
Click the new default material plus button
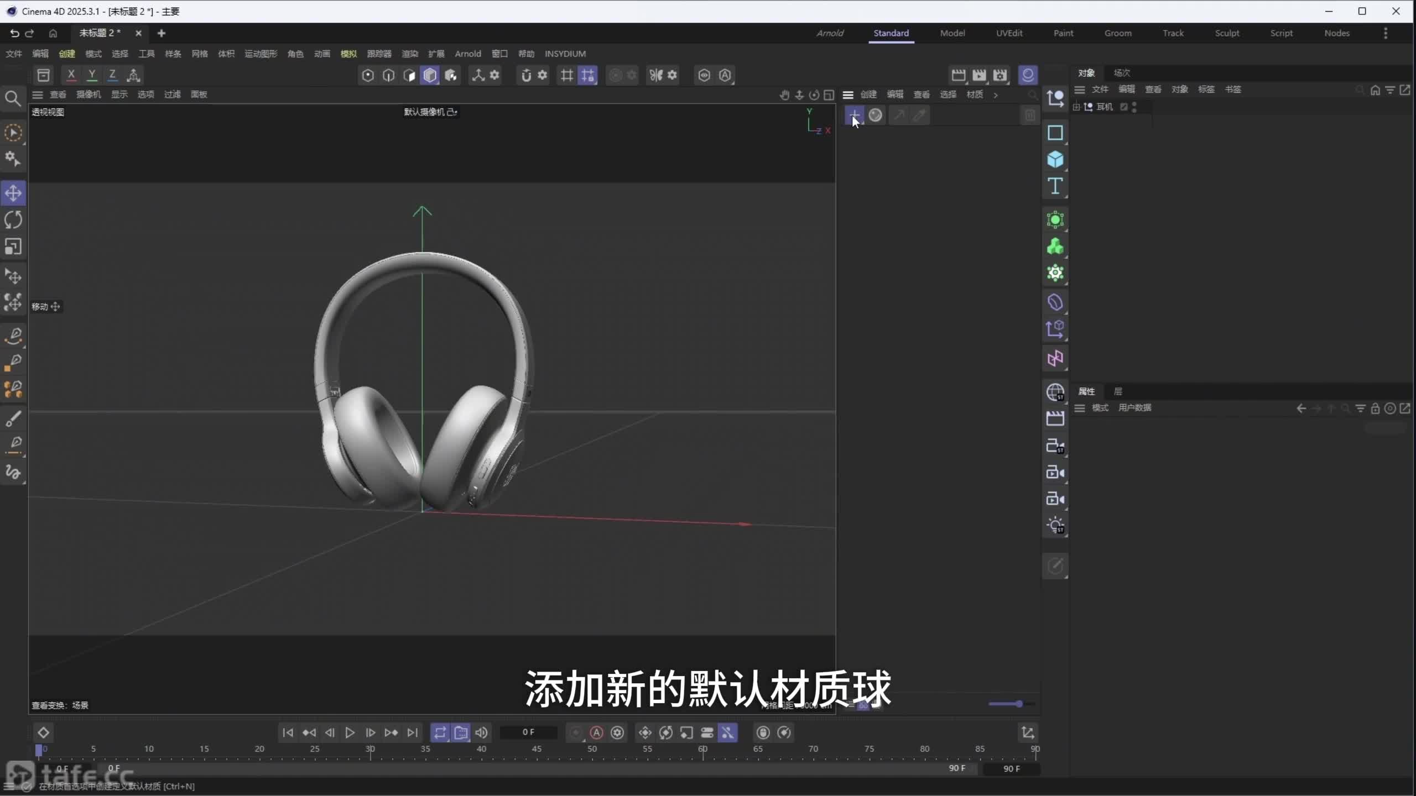[x=855, y=115]
